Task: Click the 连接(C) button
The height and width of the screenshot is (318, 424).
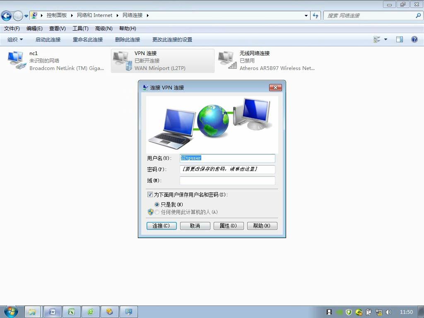Action: pos(161,226)
